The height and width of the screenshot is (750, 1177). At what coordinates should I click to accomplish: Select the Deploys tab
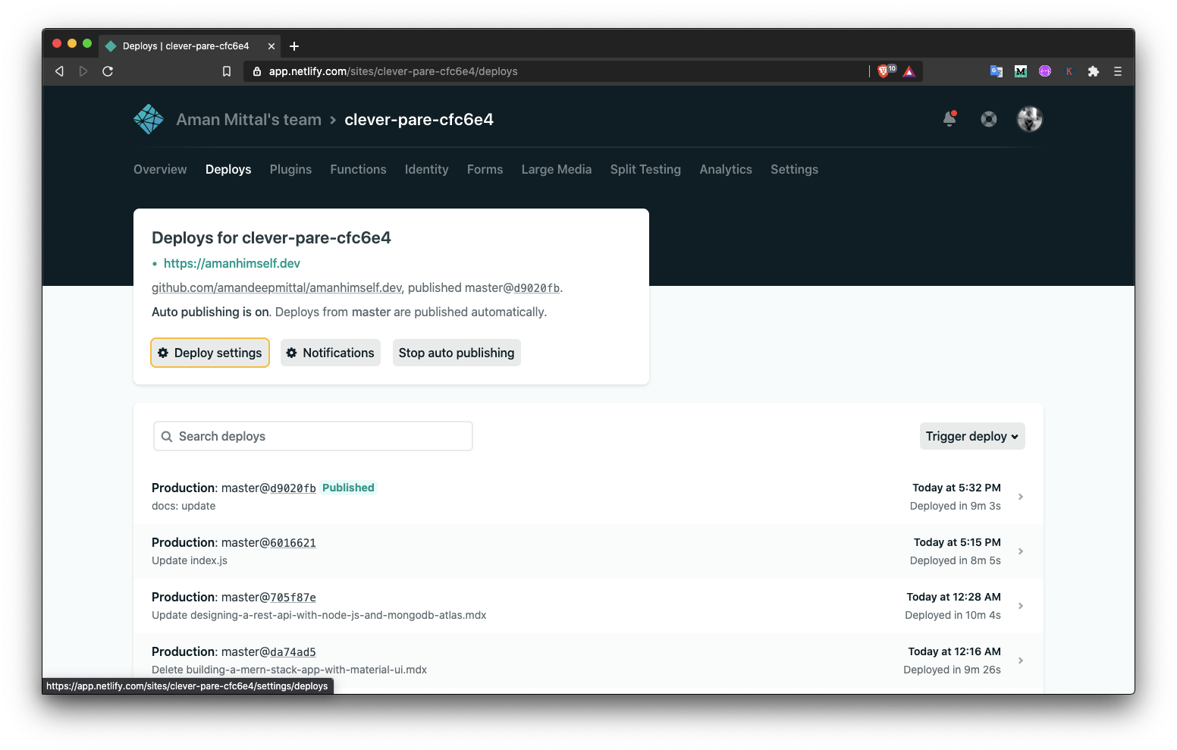point(228,169)
